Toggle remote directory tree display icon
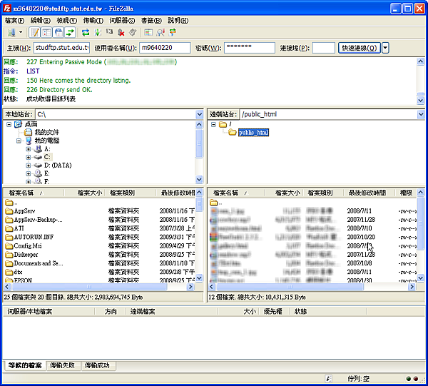The width and height of the screenshot is (428, 386). pyautogui.click(x=58, y=33)
